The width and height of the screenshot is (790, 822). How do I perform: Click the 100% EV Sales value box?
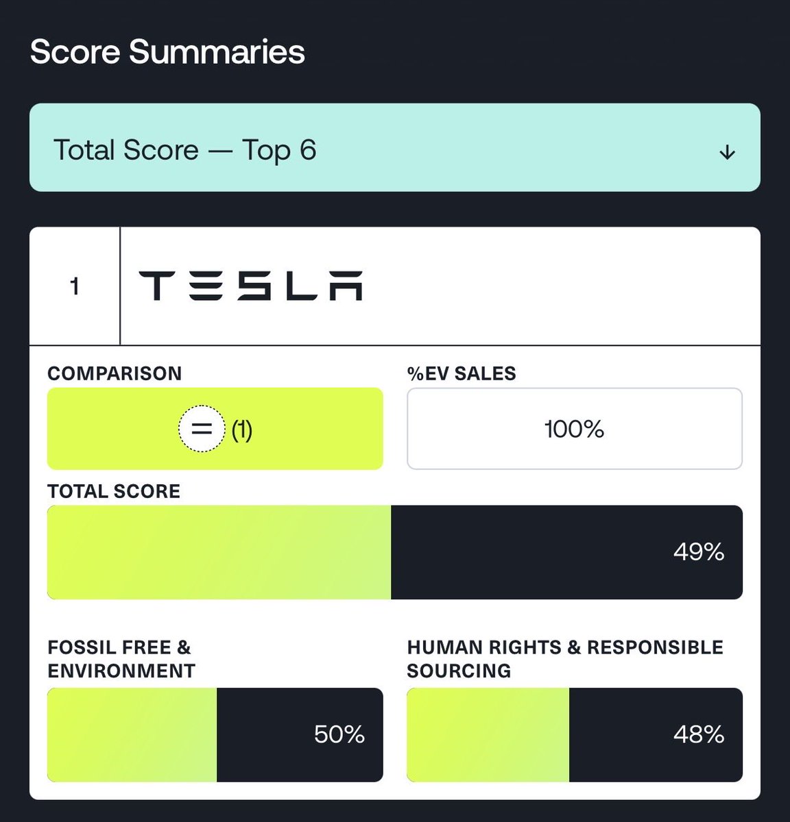575,429
